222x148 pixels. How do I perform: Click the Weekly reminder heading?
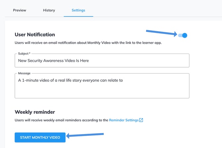click(x=35, y=112)
